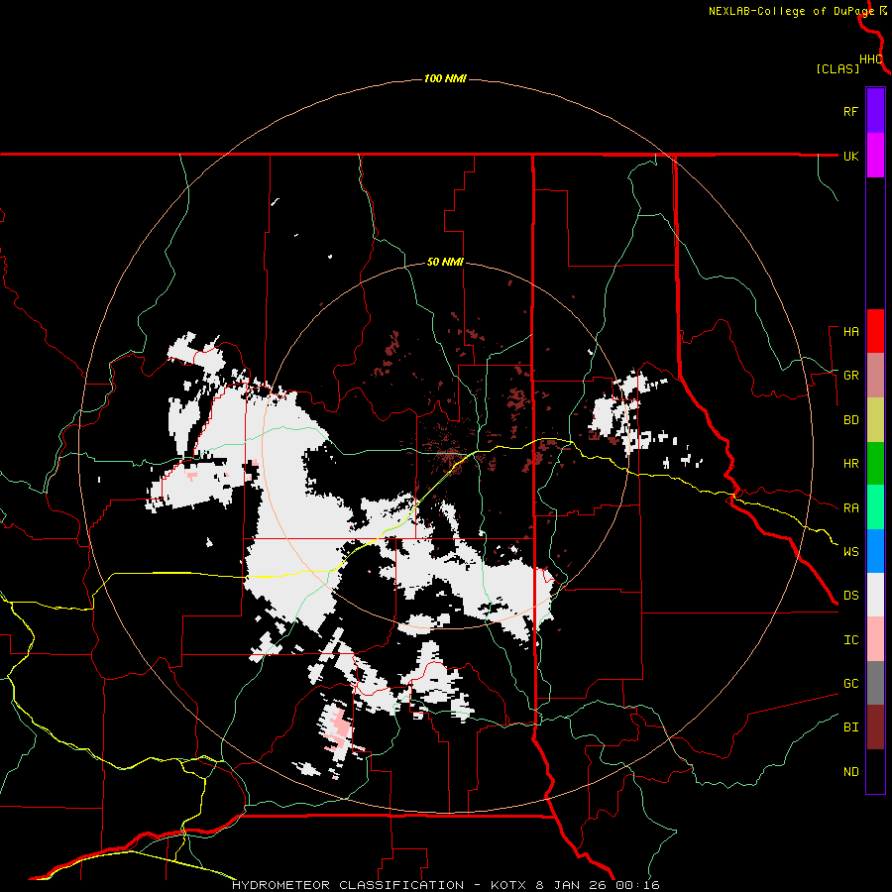Click the DS white legend swatch
This screenshot has height=892, width=892.
[x=875, y=595]
